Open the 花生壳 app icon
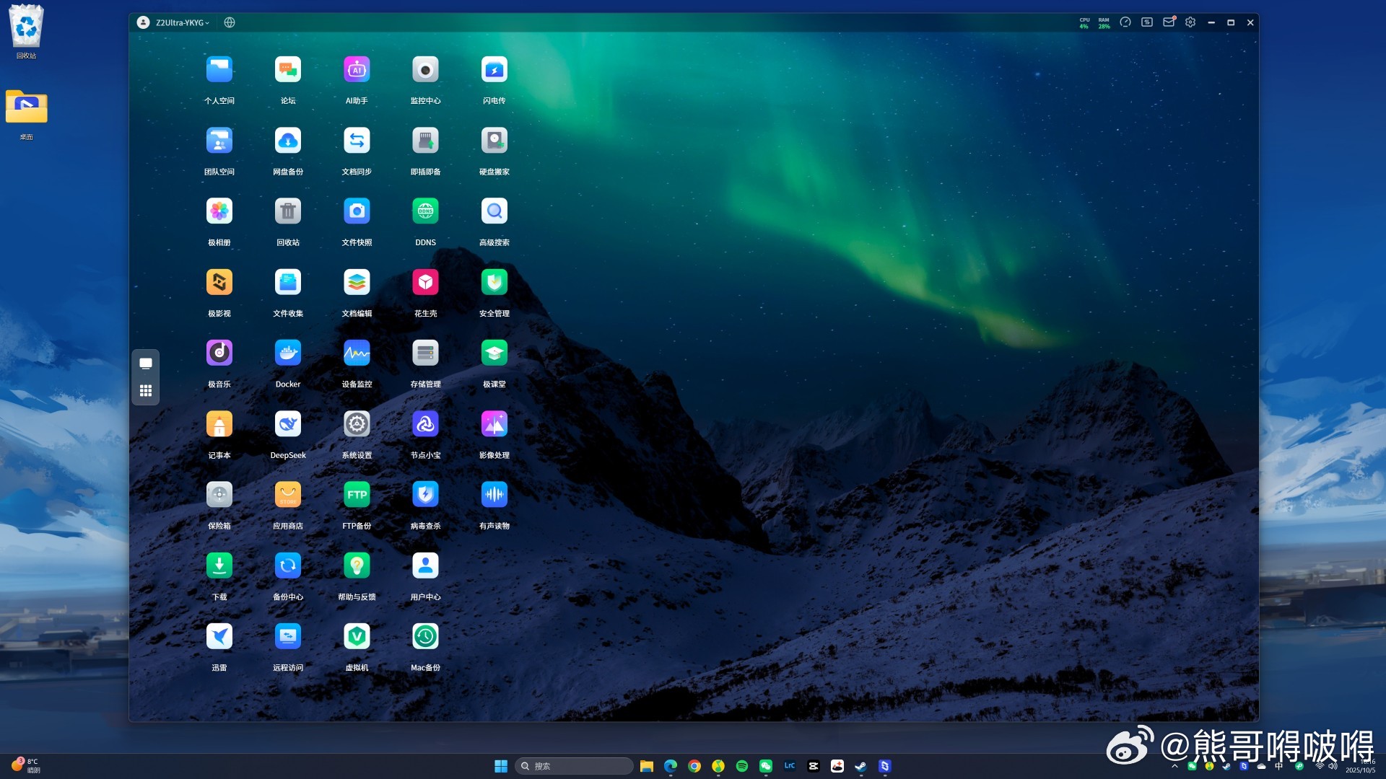Image resolution: width=1386 pixels, height=779 pixels. click(425, 283)
